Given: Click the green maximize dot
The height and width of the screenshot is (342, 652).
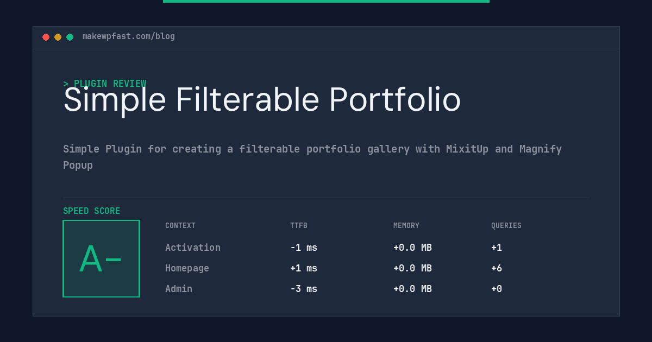Looking at the screenshot, I should tap(70, 37).
